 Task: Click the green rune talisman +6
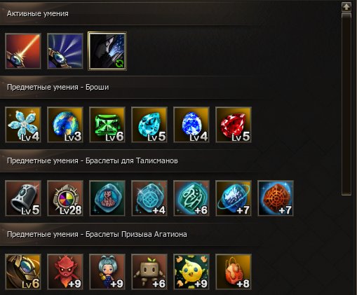tap(191, 198)
